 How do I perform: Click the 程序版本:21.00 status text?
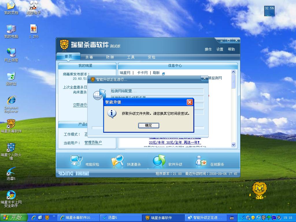pos(169,174)
